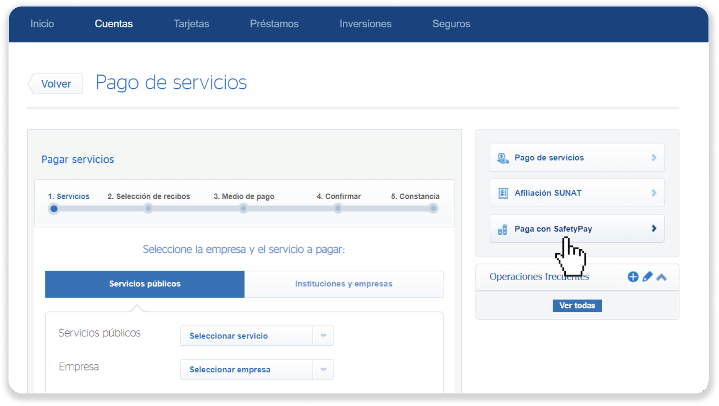
Task: Add a frequent operation with plus icon
Action: click(x=633, y=277)
